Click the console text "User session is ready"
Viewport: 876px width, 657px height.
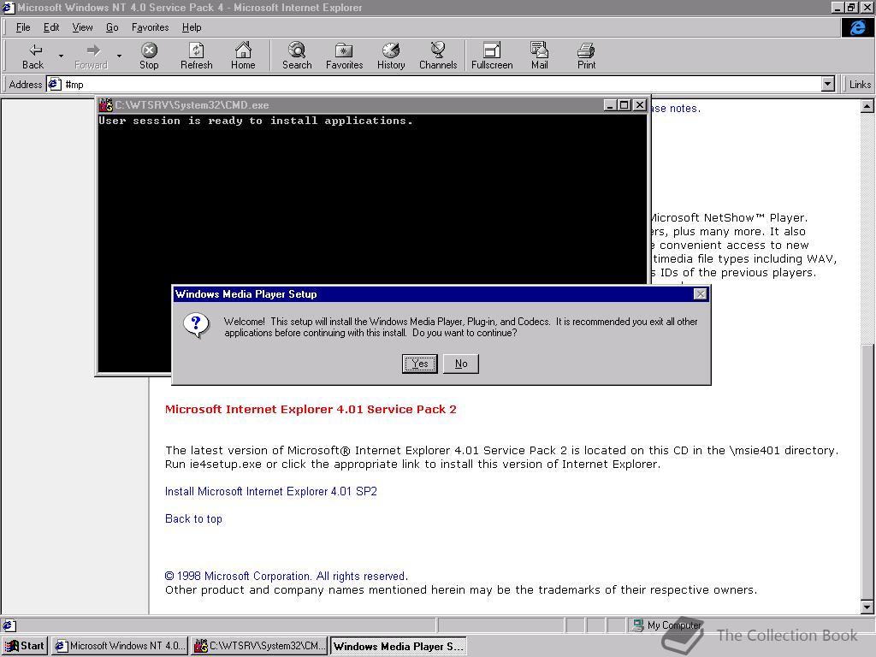point(178,121)
